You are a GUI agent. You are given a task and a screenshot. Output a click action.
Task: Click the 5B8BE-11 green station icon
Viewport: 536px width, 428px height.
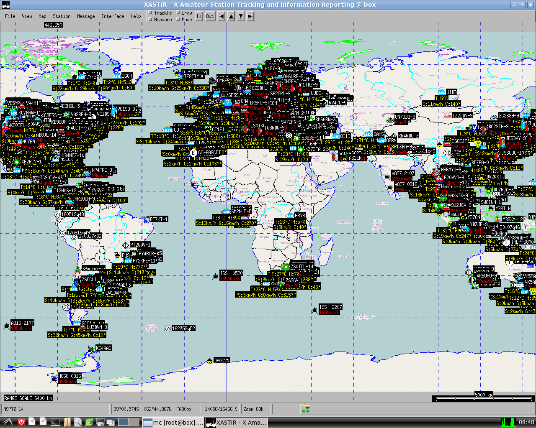coord(297,138)
